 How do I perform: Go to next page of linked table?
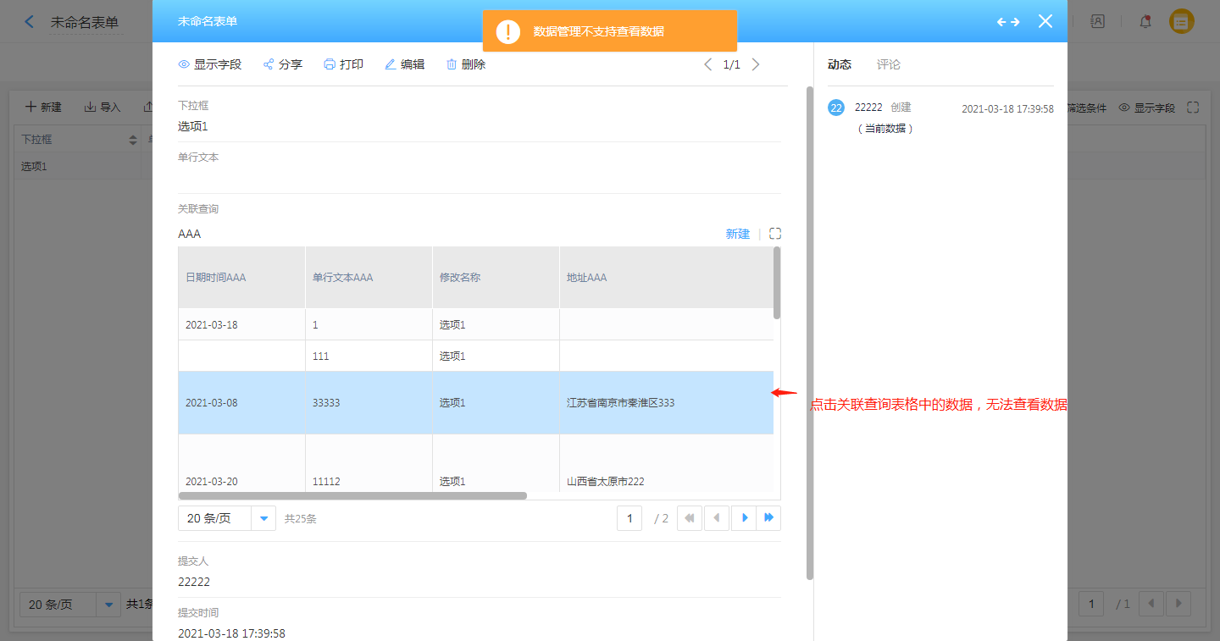744,518
